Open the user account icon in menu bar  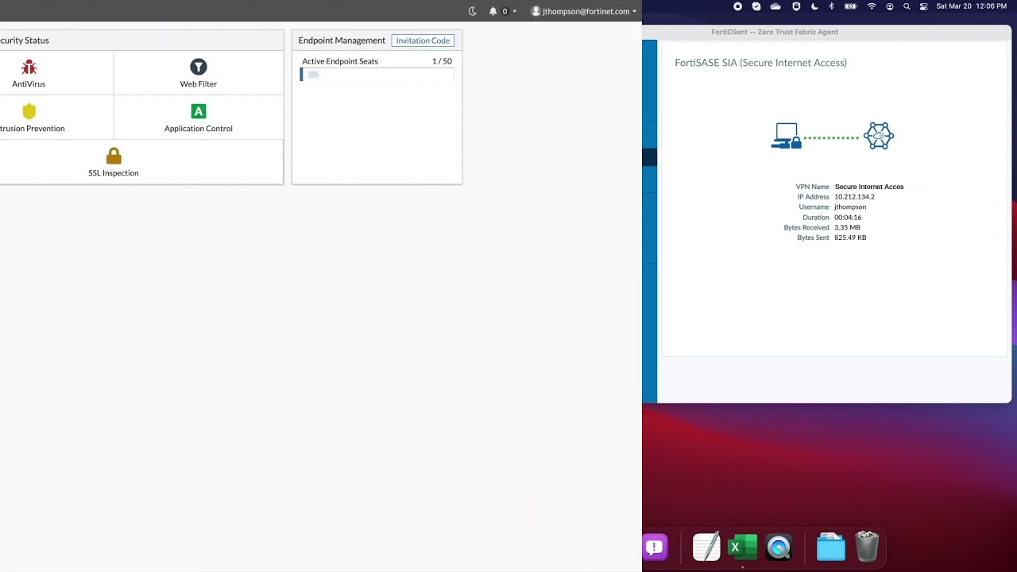pos(890,6)
